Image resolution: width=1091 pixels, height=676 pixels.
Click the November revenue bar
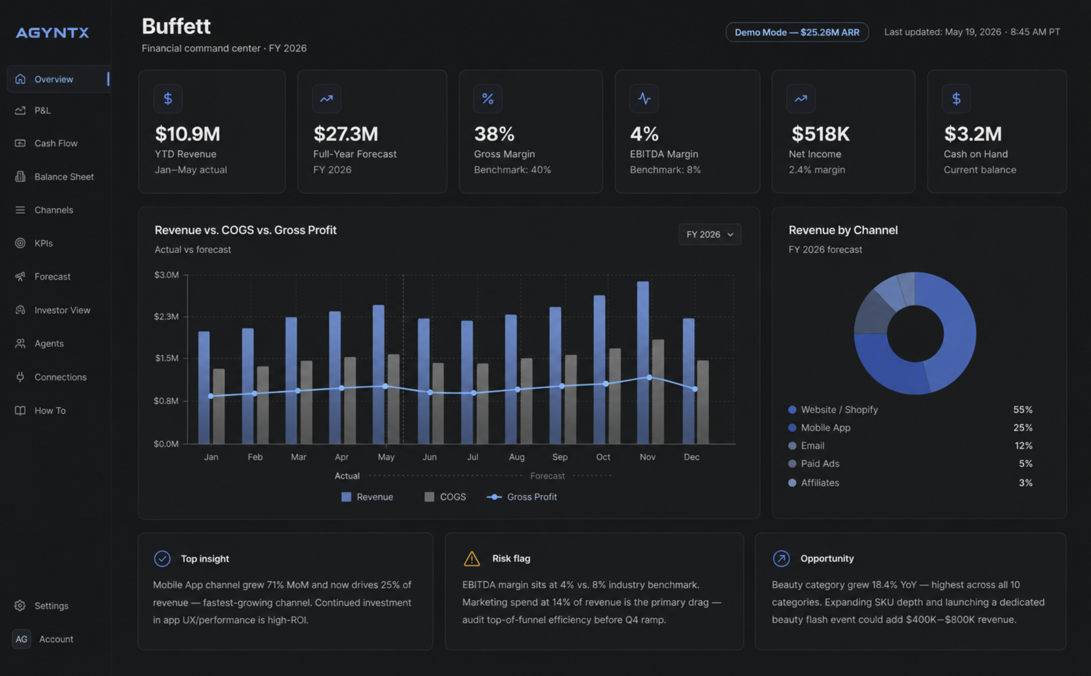click(643, 363)
